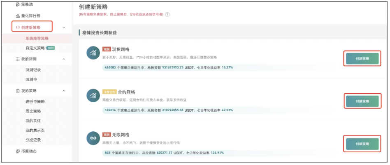The image size is (390, 165).
Task: Click the 无限网格 infinity icon
Action: [93, 138]
